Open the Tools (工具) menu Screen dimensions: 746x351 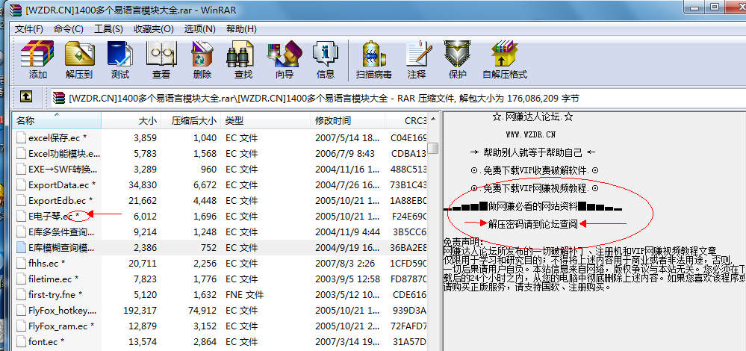pyautogui.click(x=108, y=28)
